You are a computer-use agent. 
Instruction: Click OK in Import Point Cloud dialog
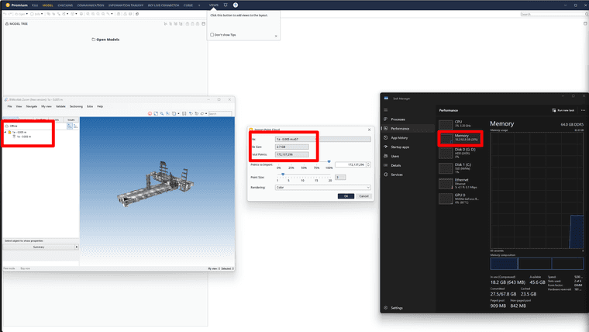tap(346, 196)
